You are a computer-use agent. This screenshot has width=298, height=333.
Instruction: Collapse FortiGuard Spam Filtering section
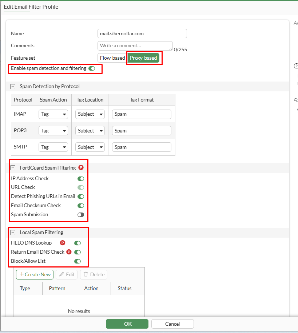tap(13, 168)
